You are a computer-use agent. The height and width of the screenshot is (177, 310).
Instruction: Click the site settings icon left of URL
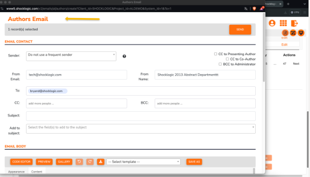[x=2, y=9]
